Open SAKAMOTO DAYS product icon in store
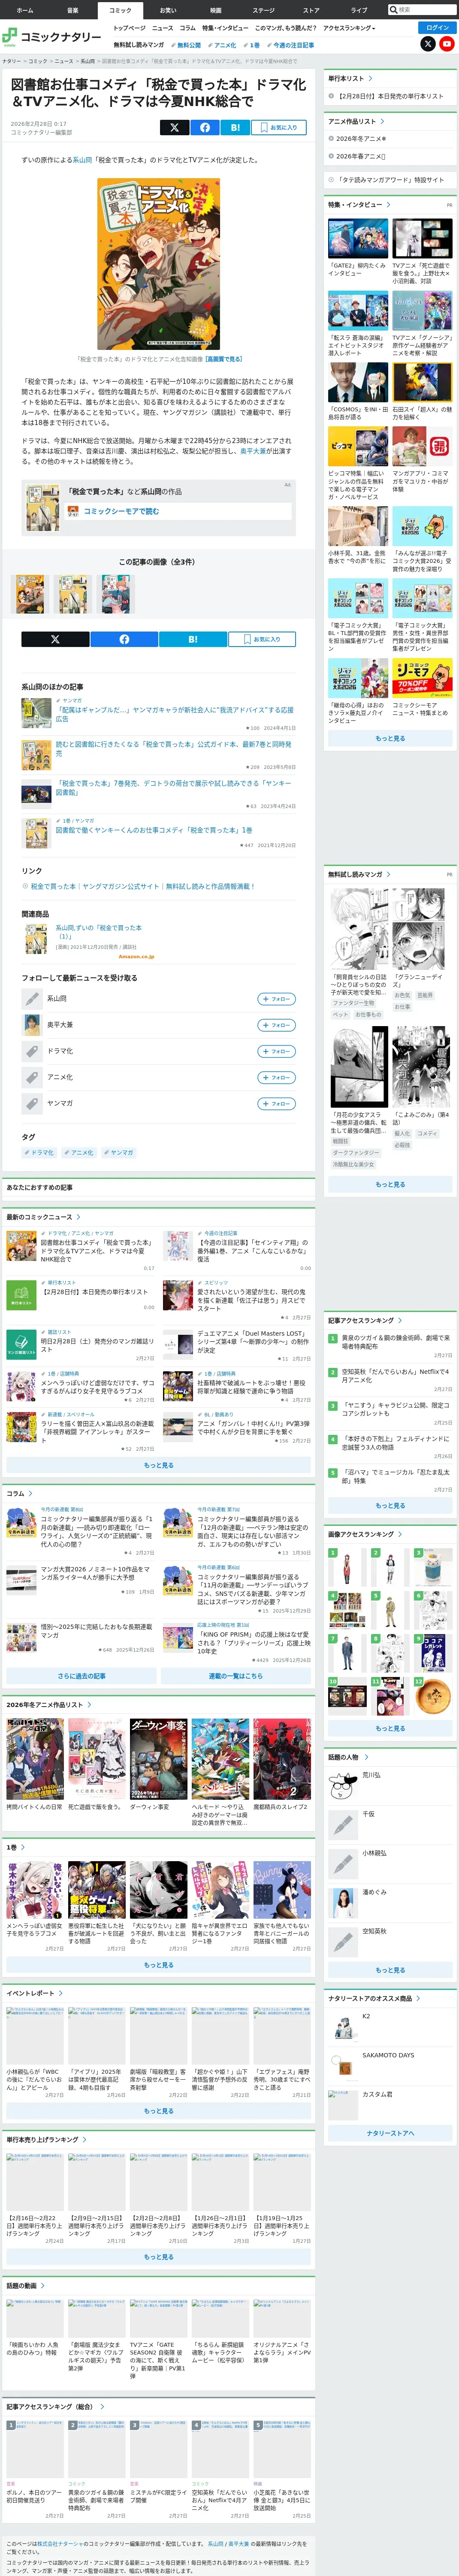 pyautogui.click(x=343, y=2066)
